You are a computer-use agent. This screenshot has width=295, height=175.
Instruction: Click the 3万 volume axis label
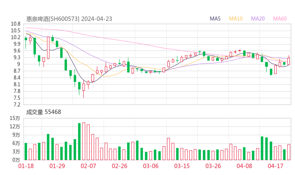coord(16,152)
